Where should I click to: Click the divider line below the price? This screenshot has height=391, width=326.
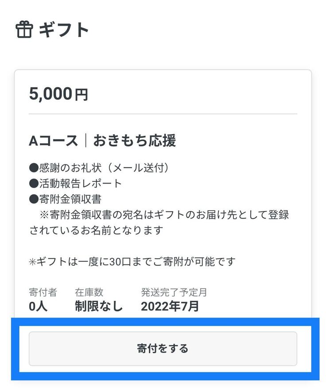tap(163, 114)
